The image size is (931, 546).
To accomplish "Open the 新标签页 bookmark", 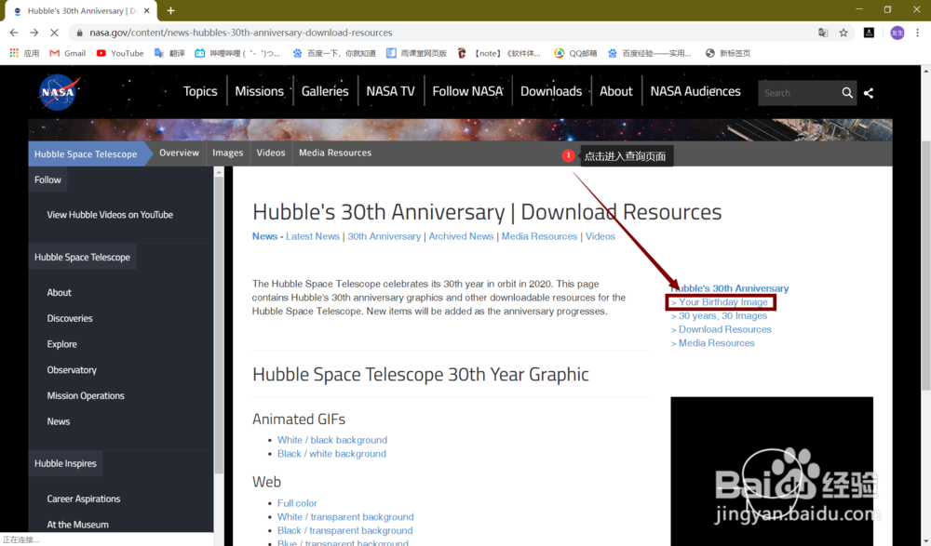I will [x=728, y=53].
